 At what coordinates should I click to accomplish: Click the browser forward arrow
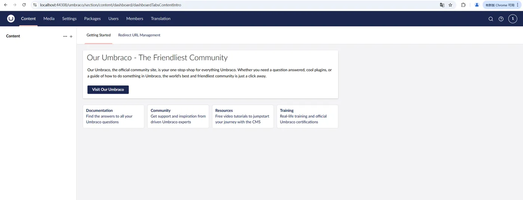(15, 5)
